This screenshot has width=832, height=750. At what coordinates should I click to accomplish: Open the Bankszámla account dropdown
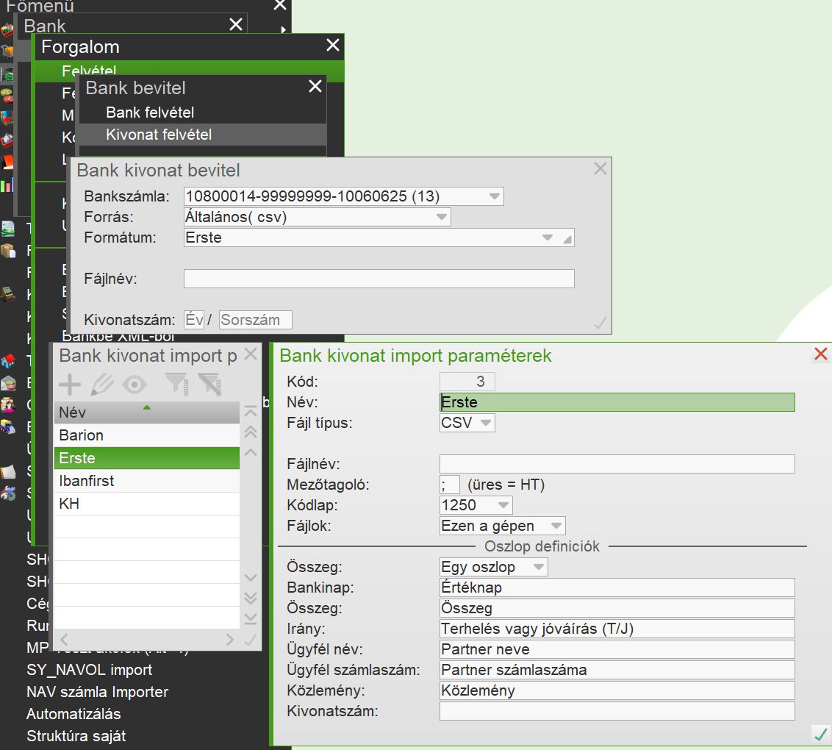click(494, 196)
